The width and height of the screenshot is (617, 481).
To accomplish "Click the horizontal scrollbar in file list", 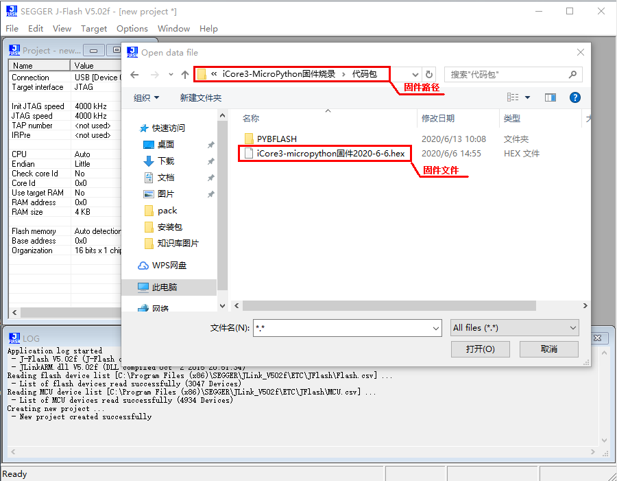I will coord(404,306).
